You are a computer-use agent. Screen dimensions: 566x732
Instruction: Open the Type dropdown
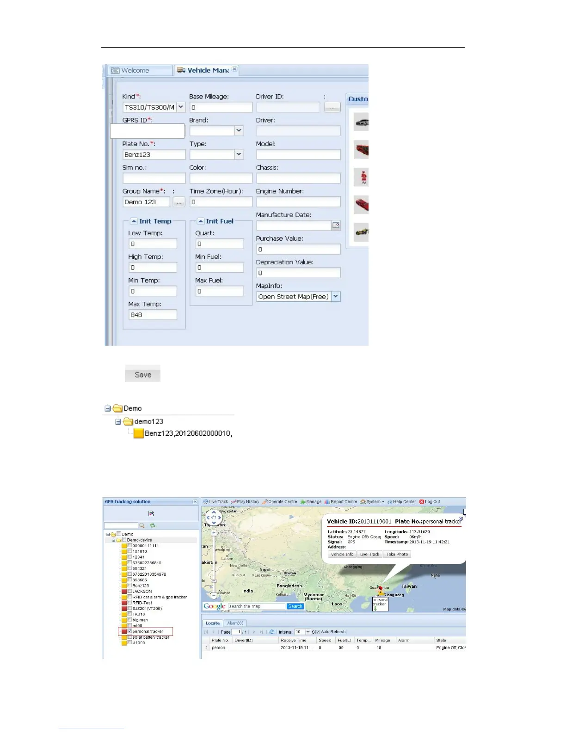click(239, 154)
